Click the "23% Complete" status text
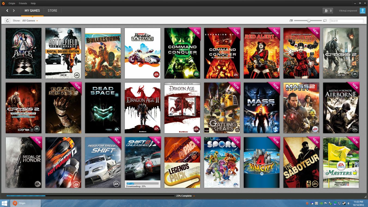Viewport: 368px width, 207px height. click(184, 196)
